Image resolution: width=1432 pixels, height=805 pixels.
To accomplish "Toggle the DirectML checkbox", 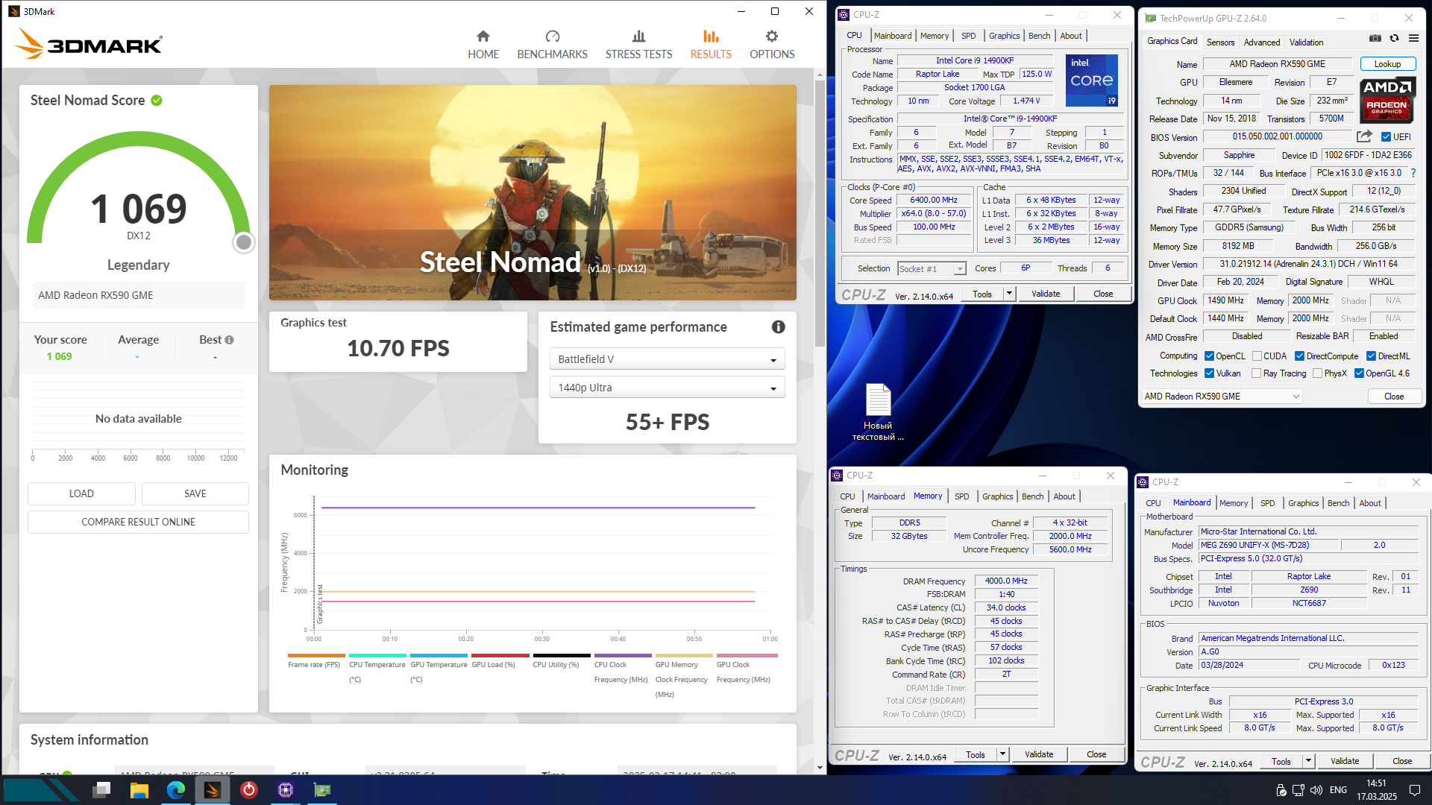I will (x=1371, y=356).
